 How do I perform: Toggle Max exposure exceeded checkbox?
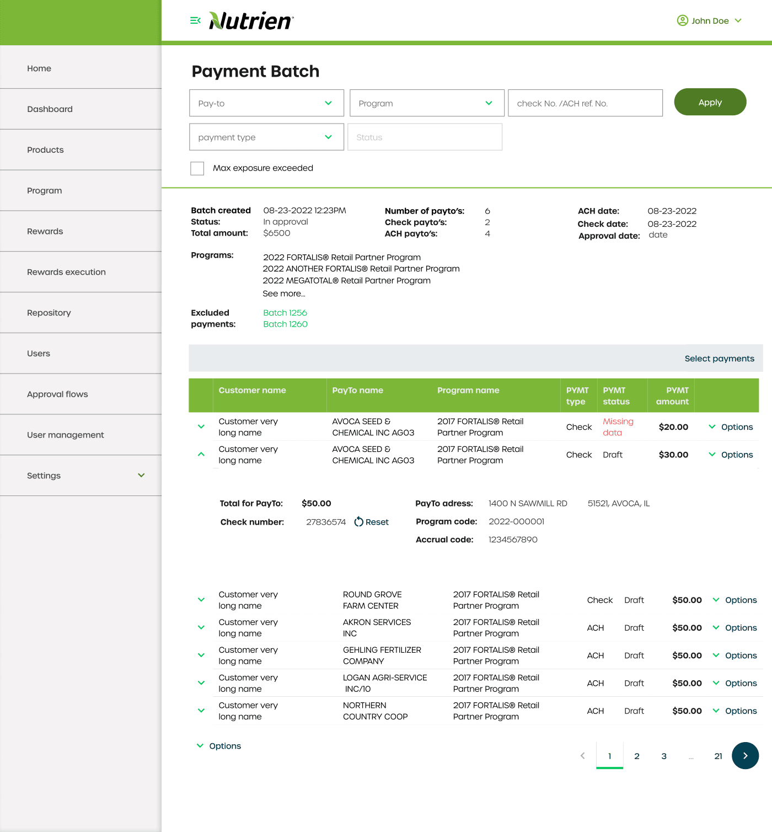[x=197, y=168]
